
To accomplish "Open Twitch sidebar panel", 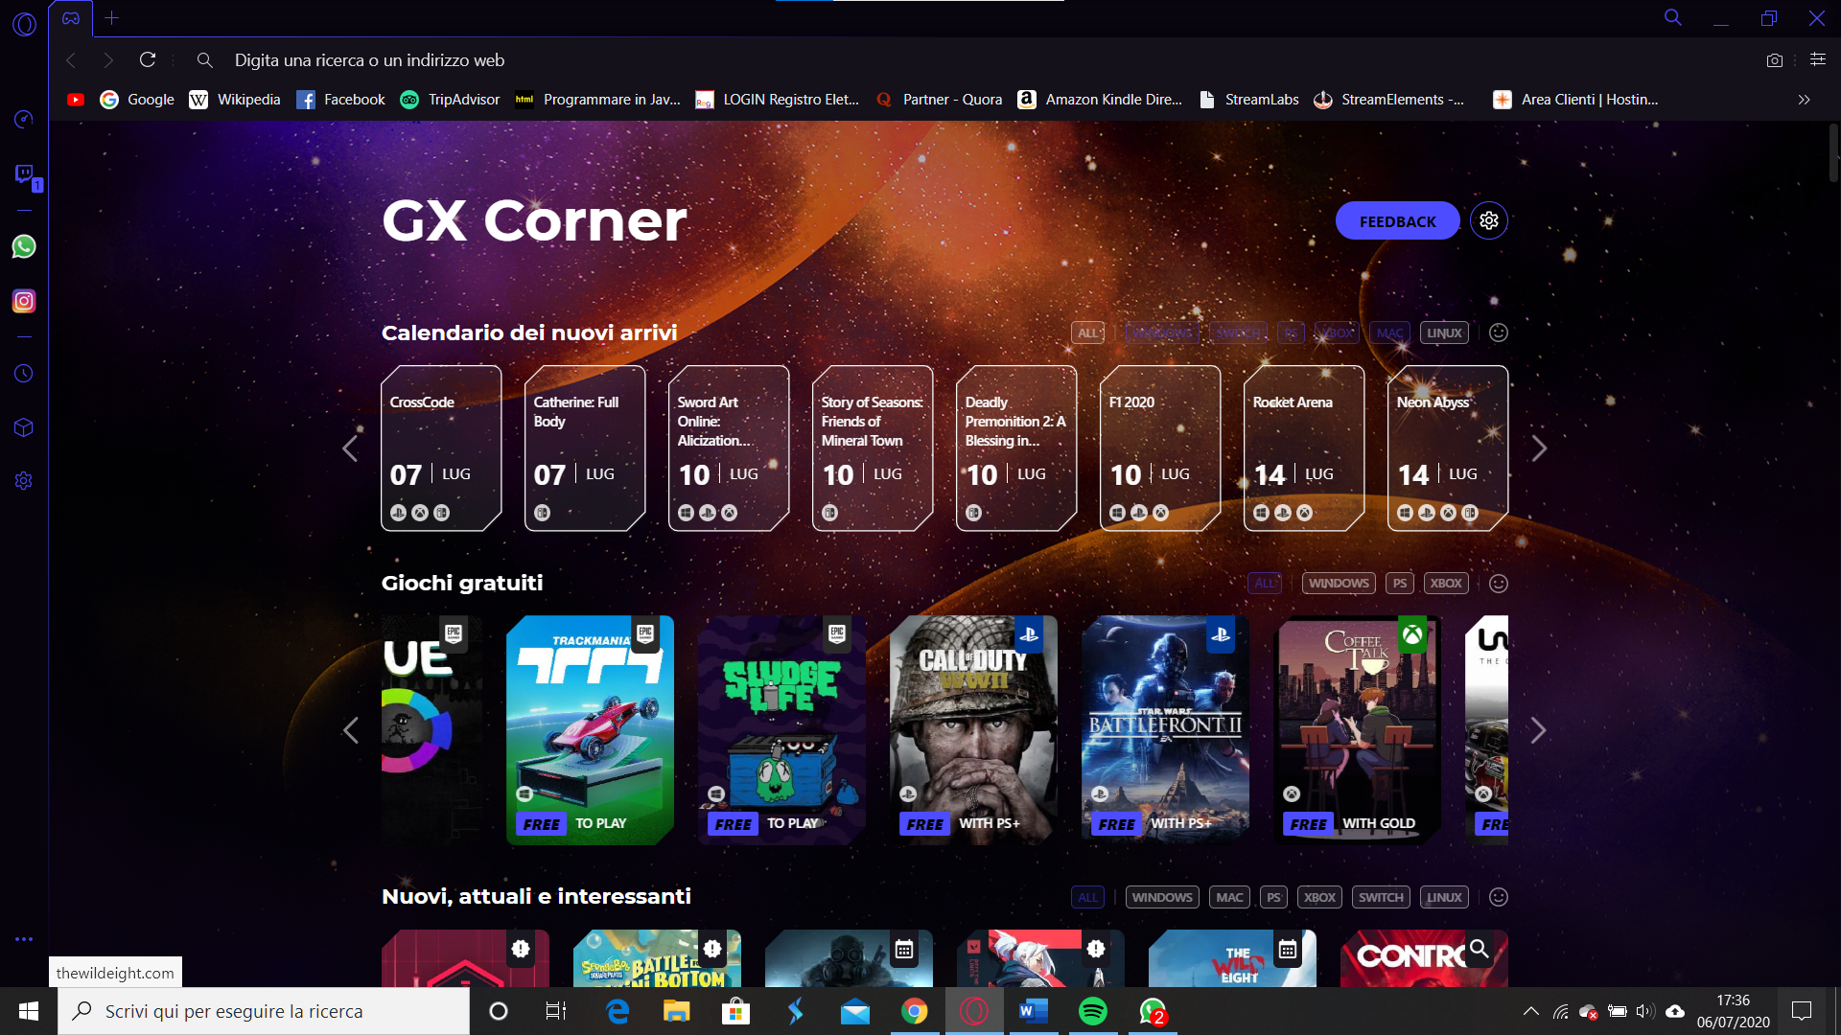I will [24, 173].
